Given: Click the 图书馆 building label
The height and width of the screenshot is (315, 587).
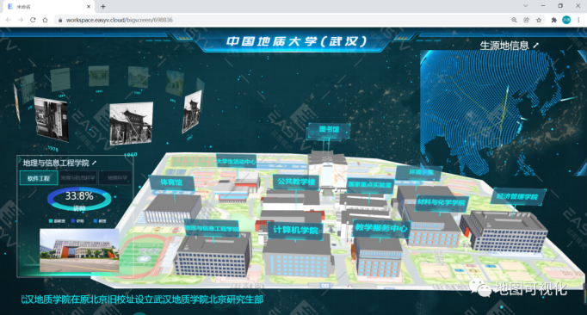Looking at the screenshot, I should coord(329,130).
